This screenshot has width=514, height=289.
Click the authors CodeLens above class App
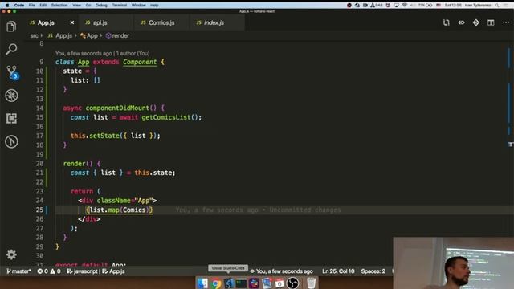tap(102, 54)
